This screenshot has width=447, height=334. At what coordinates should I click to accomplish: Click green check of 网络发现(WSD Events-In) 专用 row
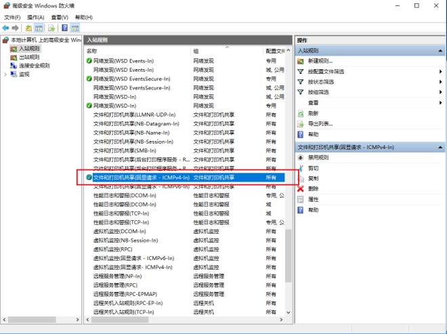[x=89, y=61]
